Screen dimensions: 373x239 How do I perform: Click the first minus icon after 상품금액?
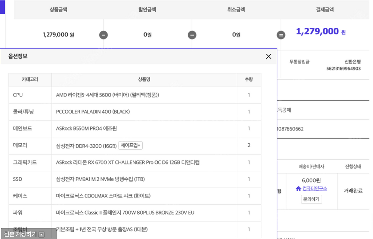click(x=103, y=35)
